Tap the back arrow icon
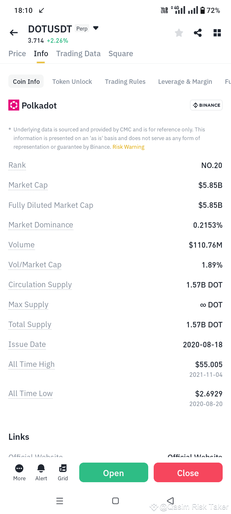The image size is (231, 514). pos(14,32)
